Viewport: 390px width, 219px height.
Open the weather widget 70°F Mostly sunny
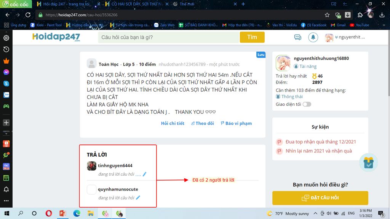(x=288, y=213)
